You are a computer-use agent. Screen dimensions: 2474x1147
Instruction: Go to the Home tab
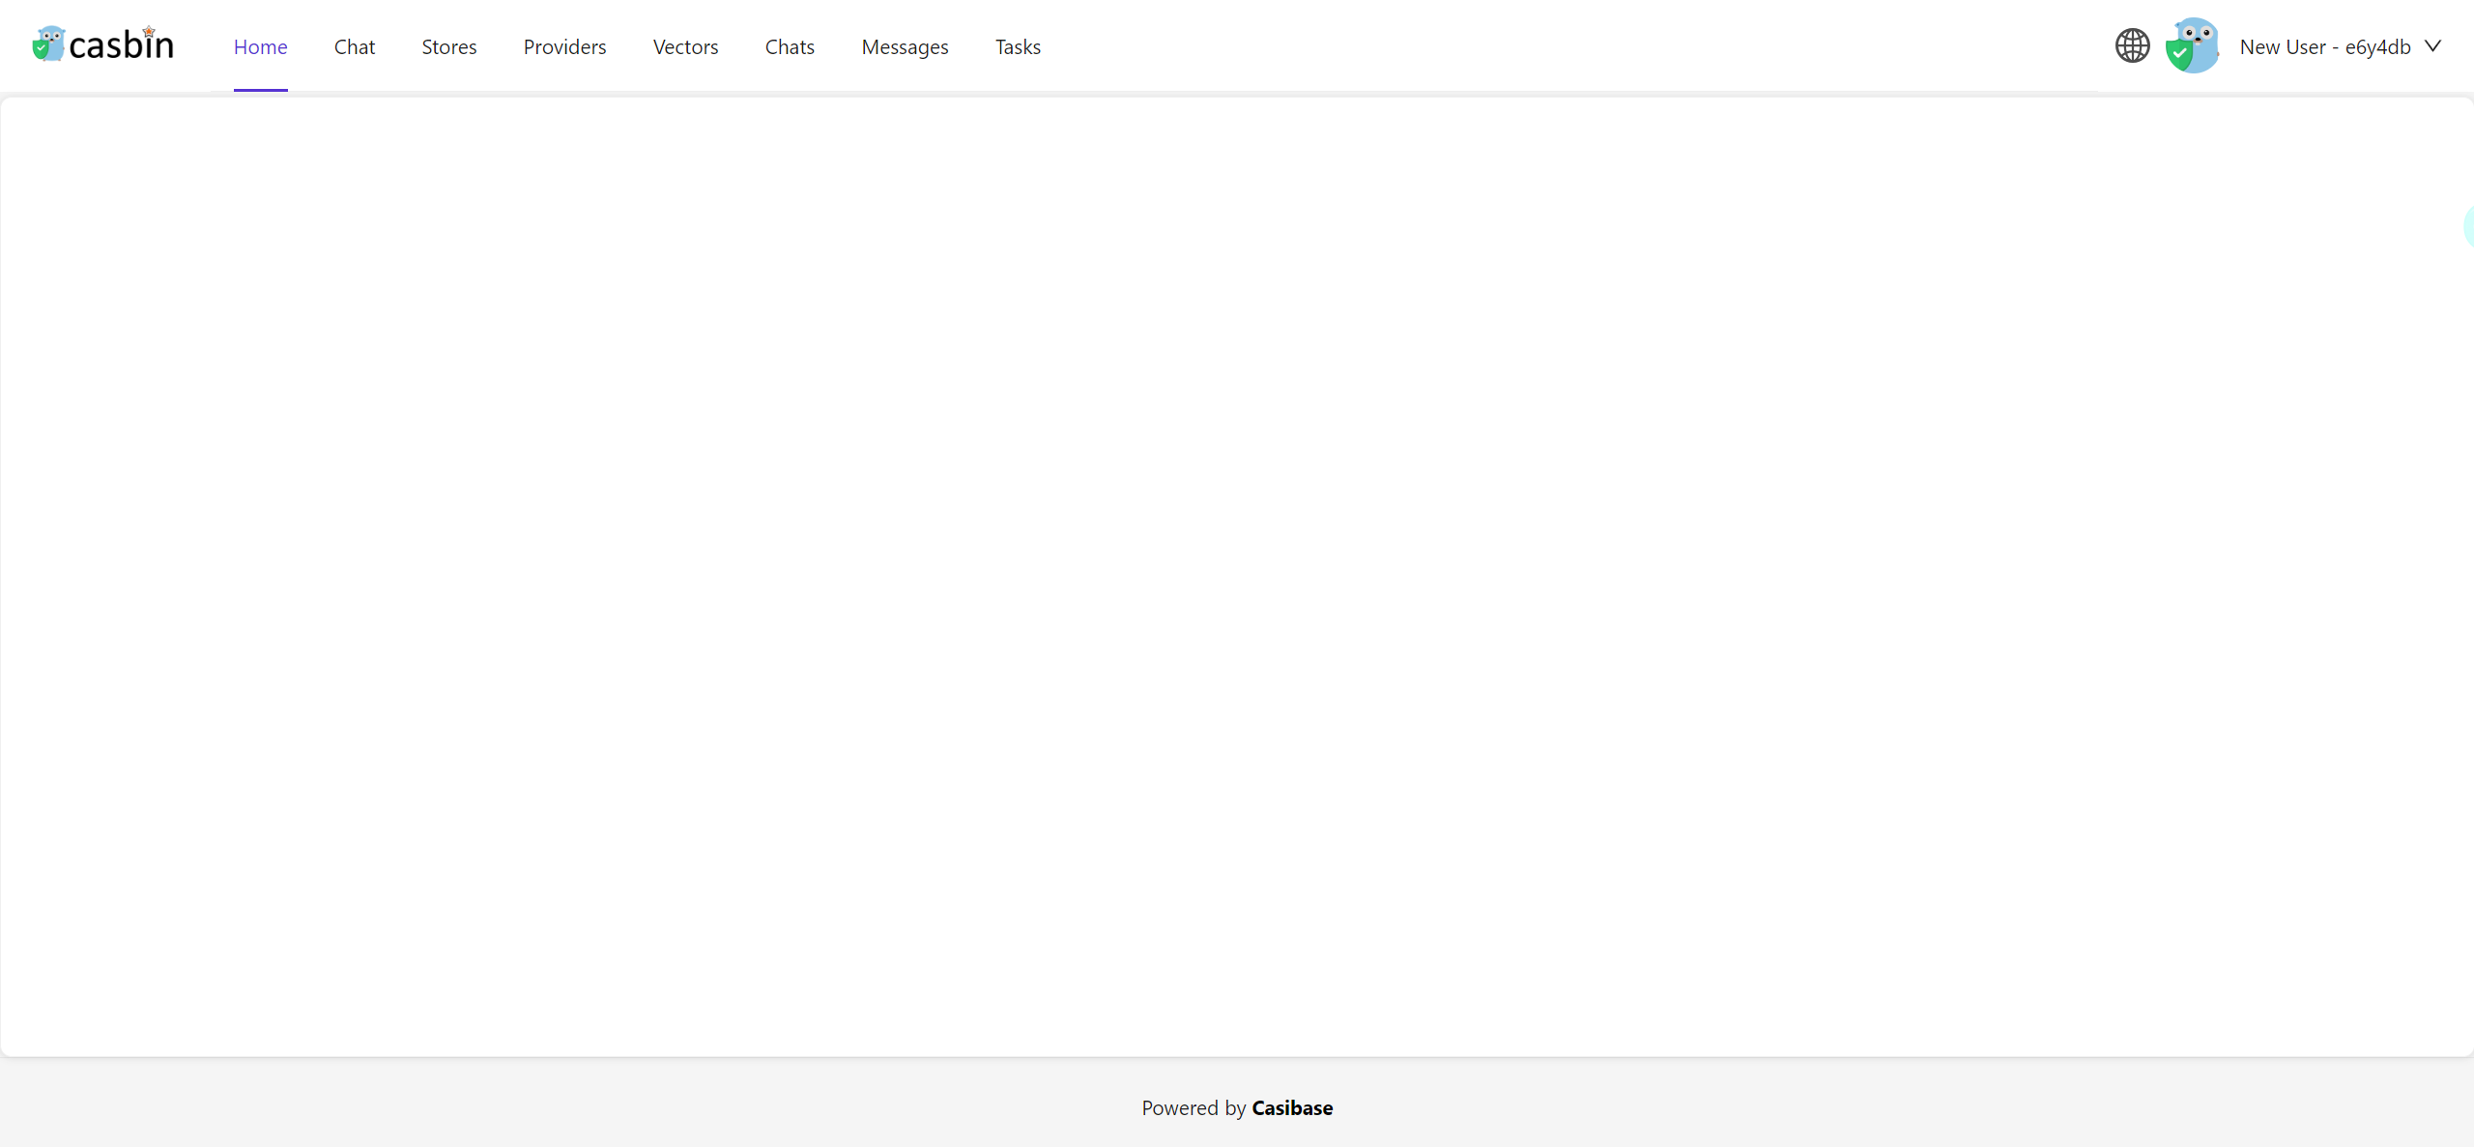[x=260, y=46]
